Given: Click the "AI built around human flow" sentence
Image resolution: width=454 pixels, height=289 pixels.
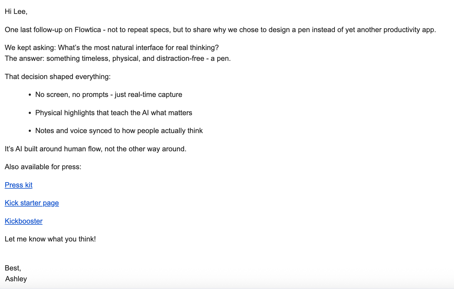Looking at the screenshot, I should (x=95, y=149).
